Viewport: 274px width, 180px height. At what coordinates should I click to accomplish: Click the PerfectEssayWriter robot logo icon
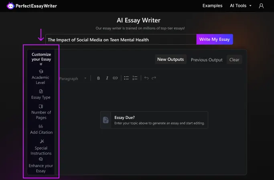point(10,6)
